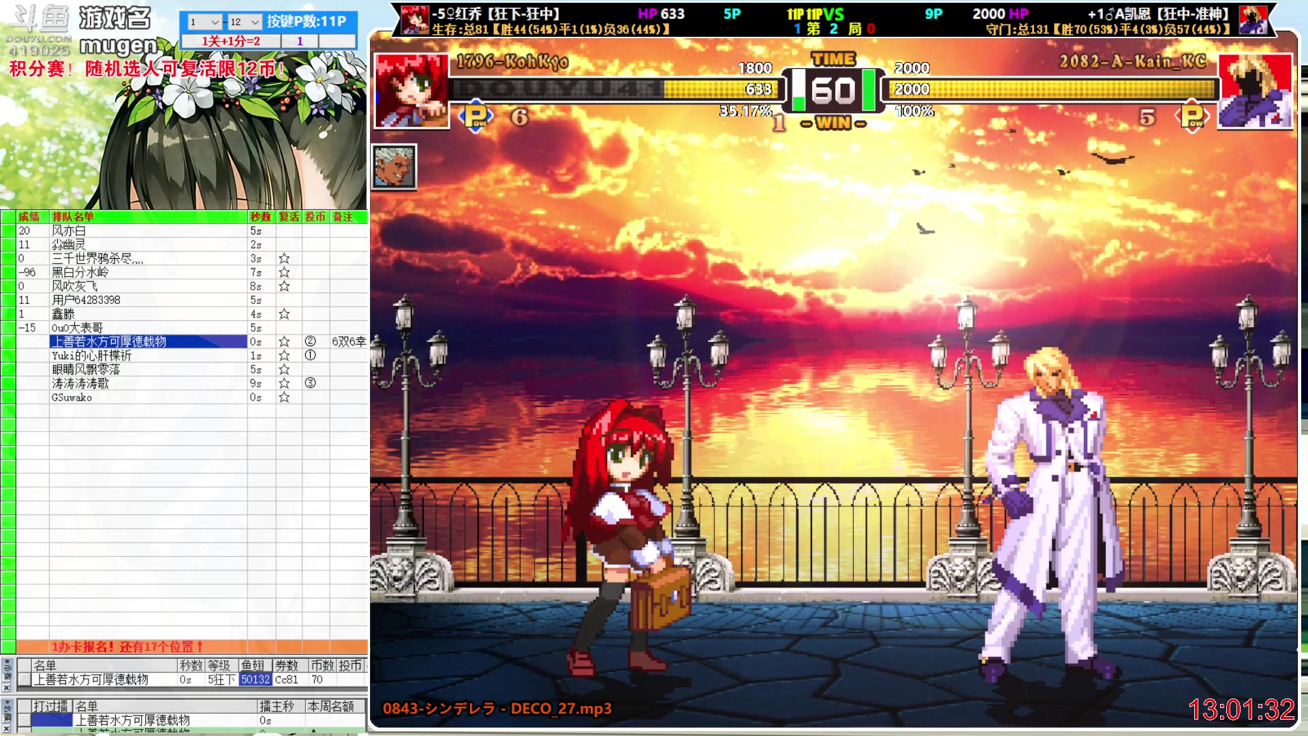Click the Kain fighter portrait at top right
Viewport: 1308px width, 736px height.
(1255, 91)
